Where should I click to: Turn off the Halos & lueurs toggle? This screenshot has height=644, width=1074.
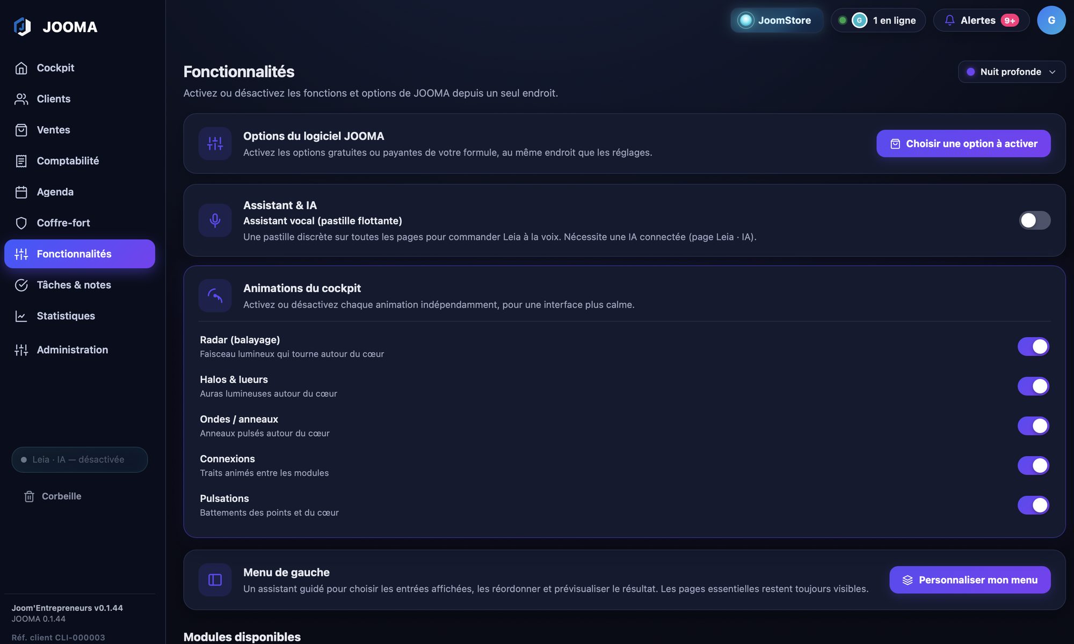pos(1033,386)
